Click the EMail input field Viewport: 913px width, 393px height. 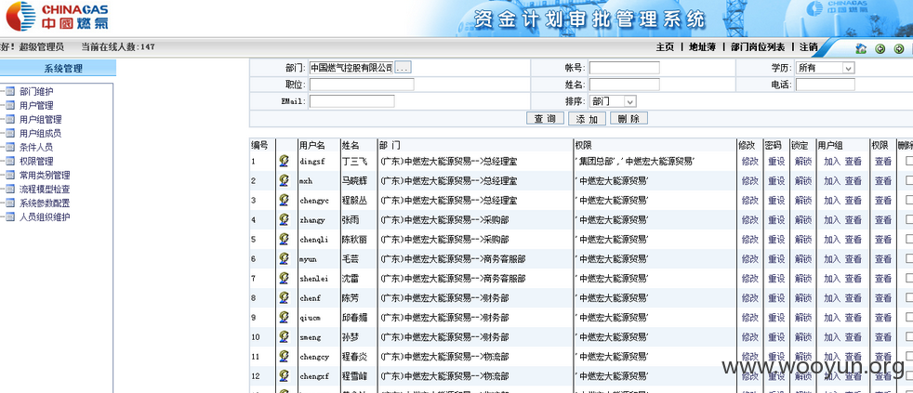point(351,101)
